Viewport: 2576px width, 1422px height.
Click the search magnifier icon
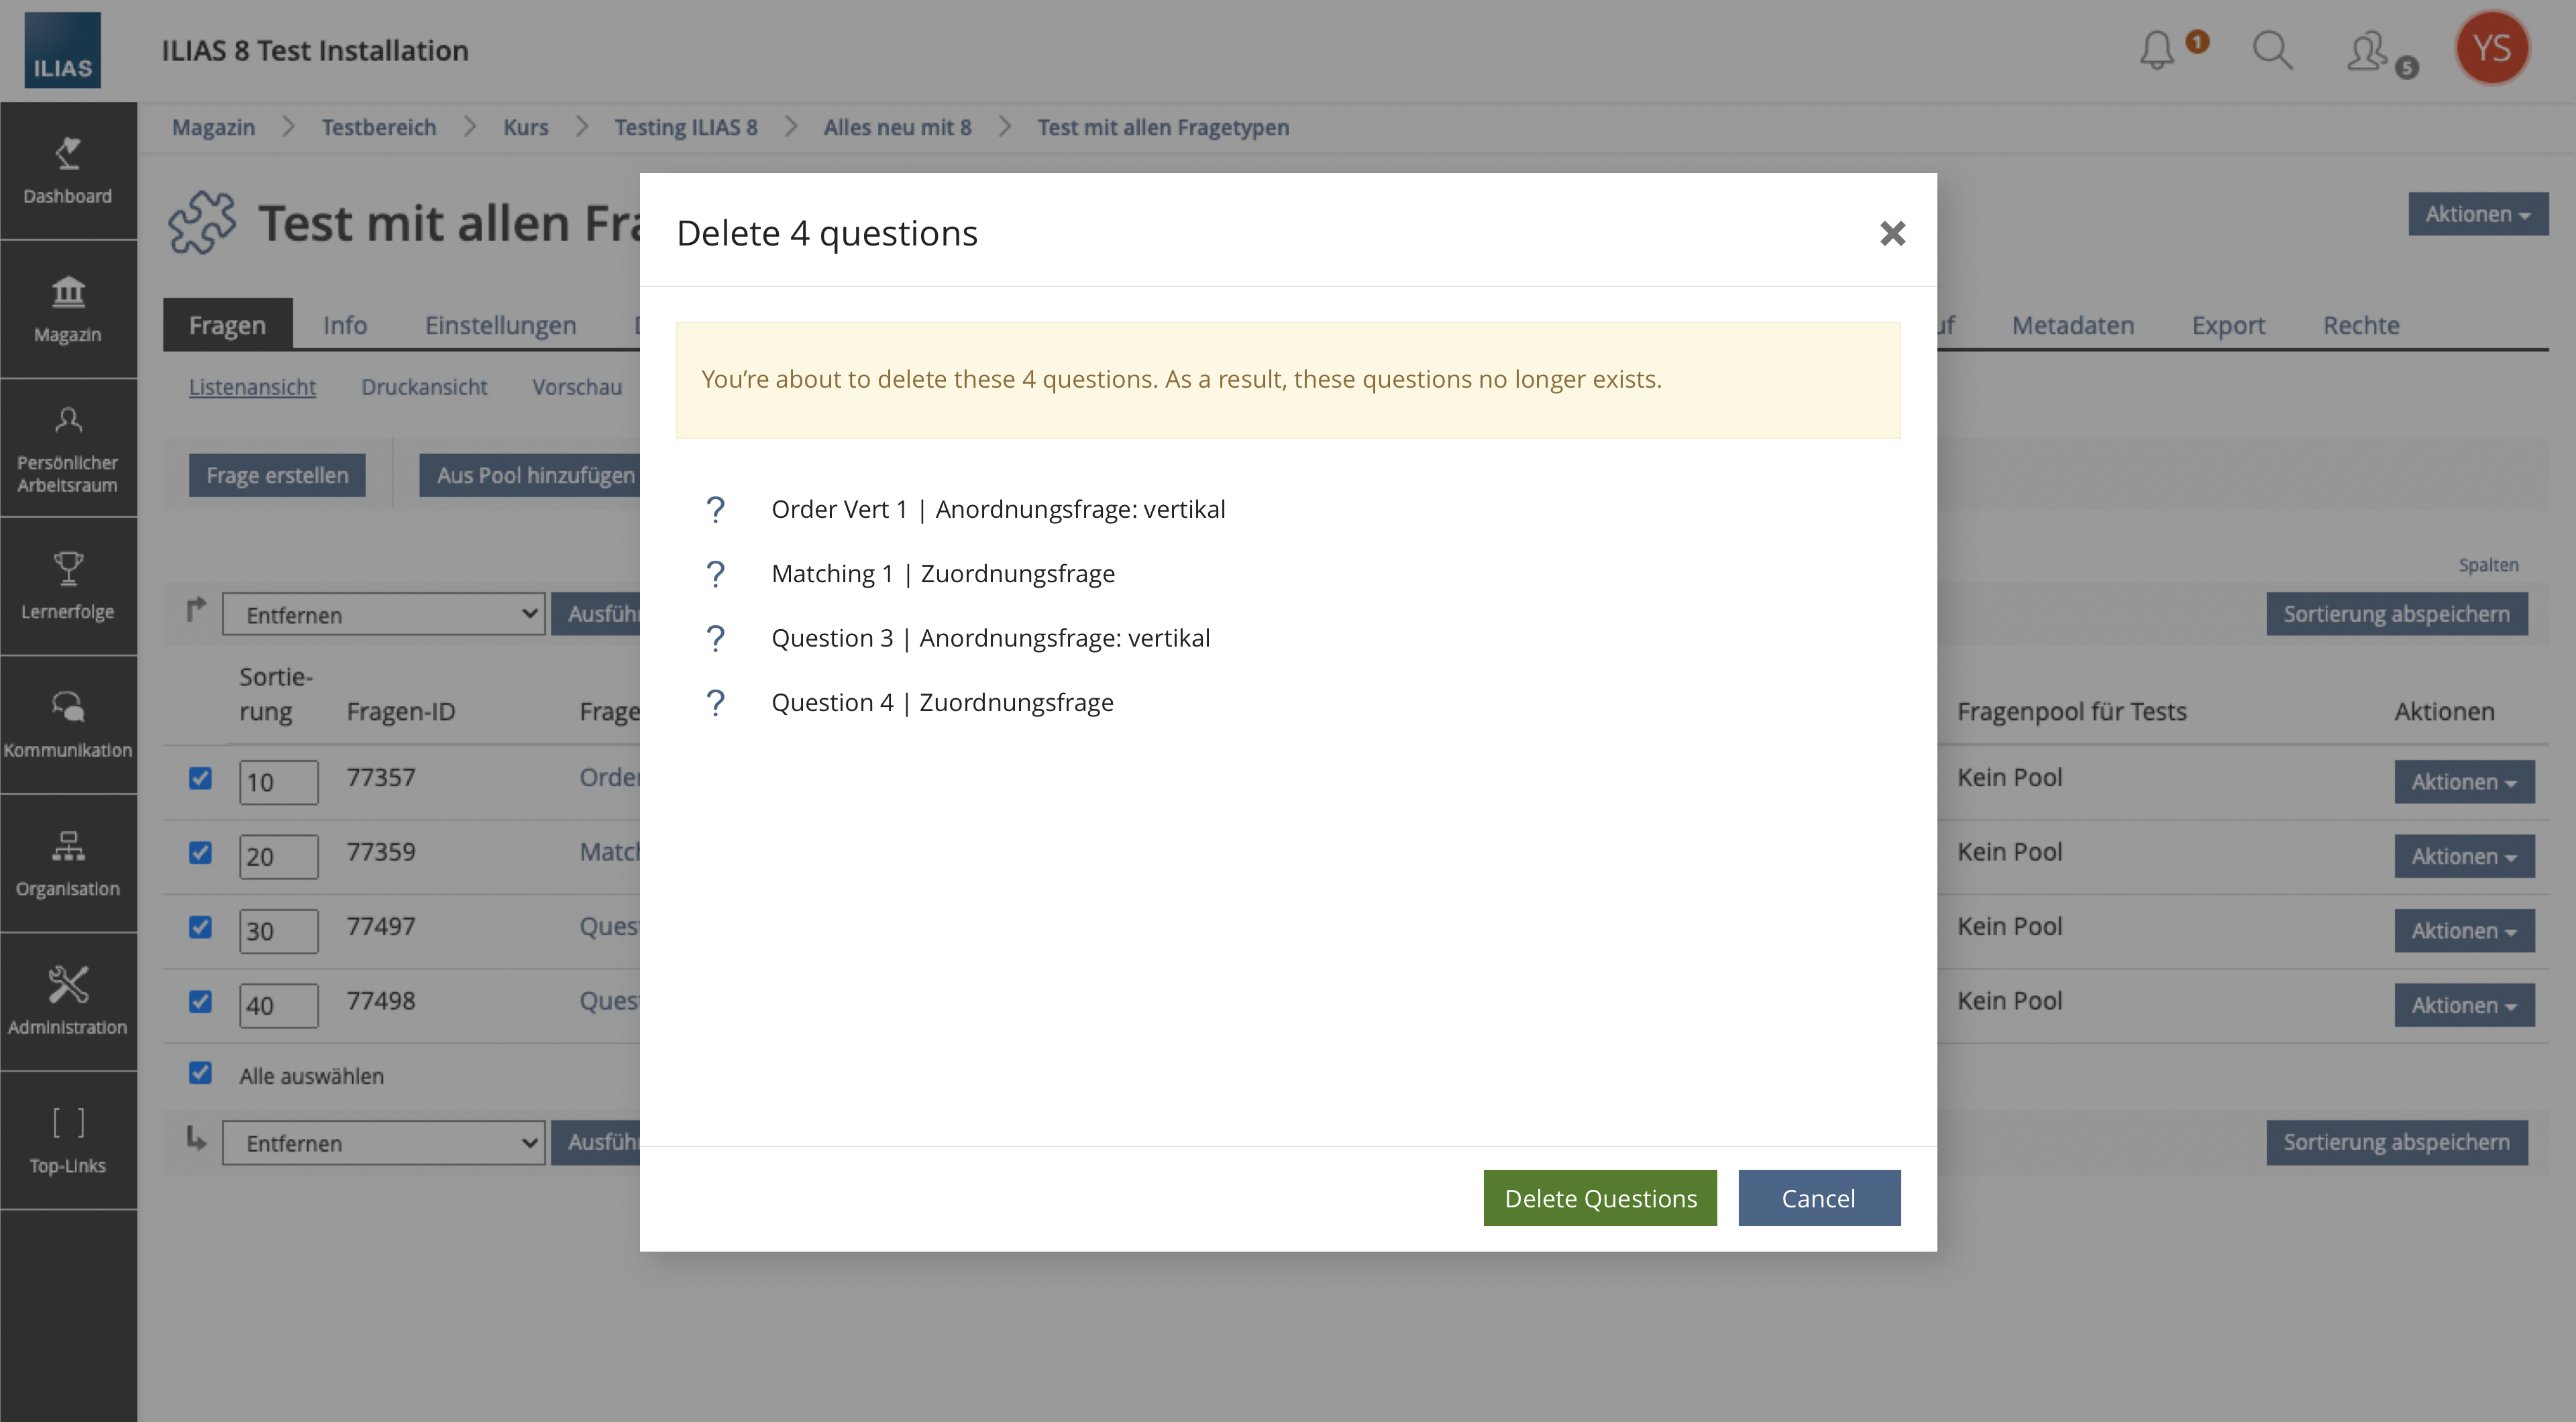tap(2272, 50)
